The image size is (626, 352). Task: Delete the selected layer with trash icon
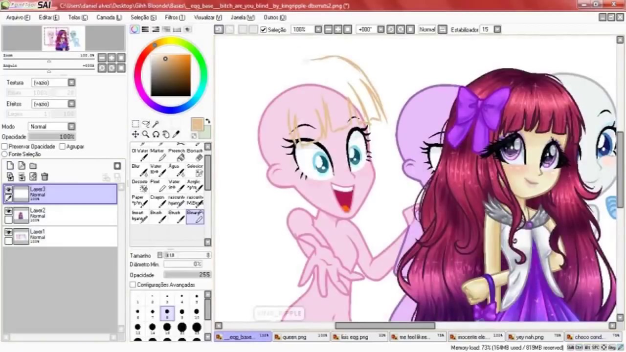(x=45, y=176)
